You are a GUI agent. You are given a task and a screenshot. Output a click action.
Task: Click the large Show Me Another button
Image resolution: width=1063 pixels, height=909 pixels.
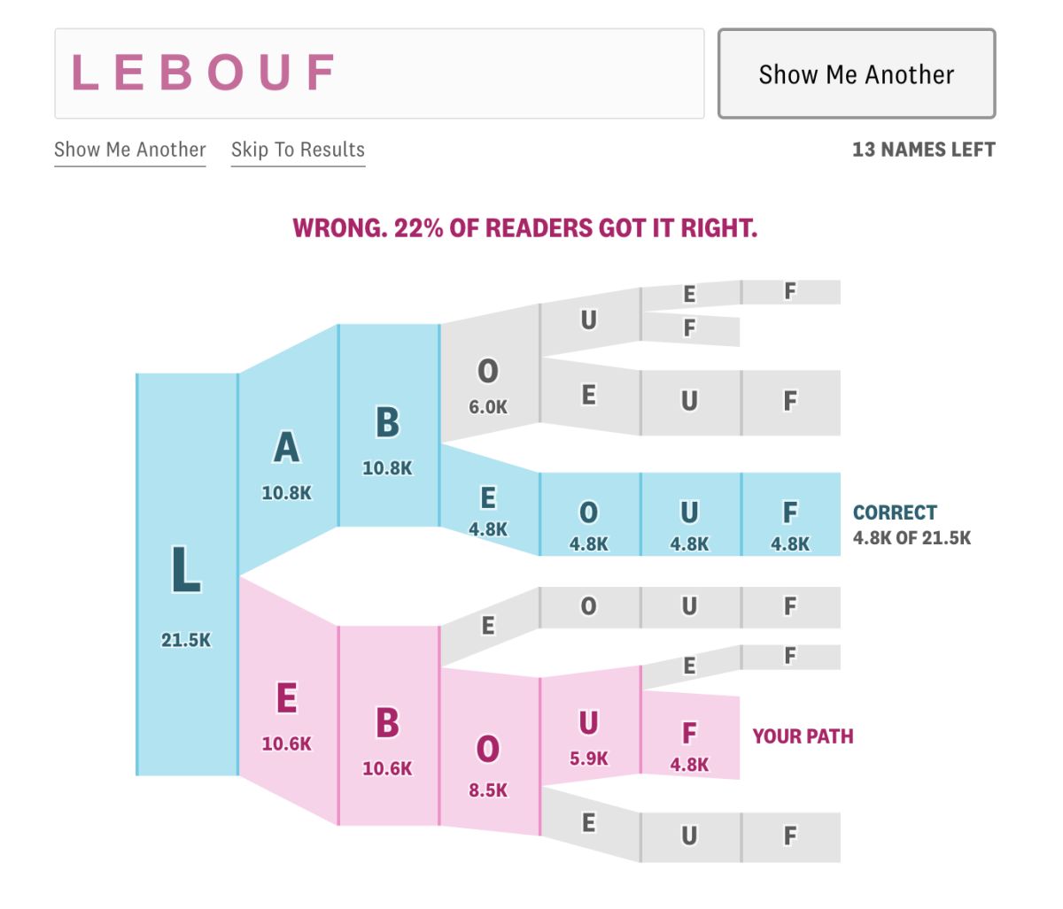click(x=856, y=74)
